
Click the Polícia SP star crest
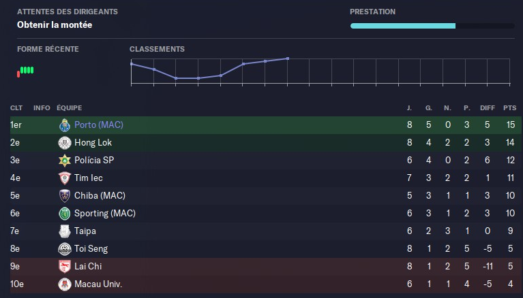pyautogui.click(x=65, y=161)
